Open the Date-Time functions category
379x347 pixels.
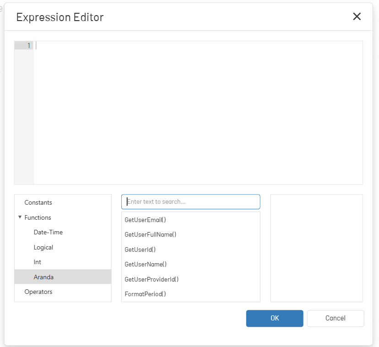pos(48,232)
